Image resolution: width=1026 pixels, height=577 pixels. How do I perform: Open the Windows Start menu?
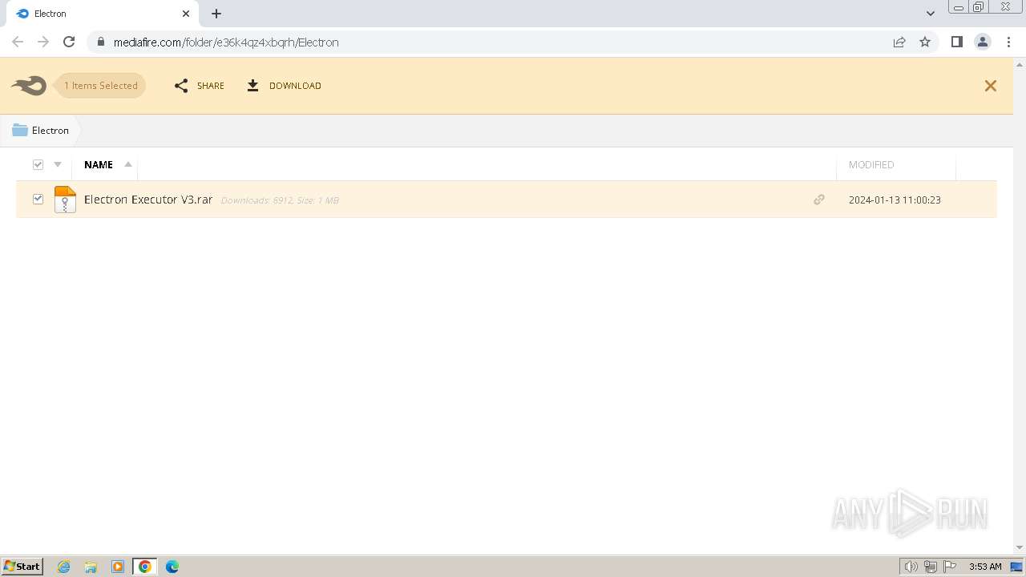pyautogui.click(x=22, y=566)
